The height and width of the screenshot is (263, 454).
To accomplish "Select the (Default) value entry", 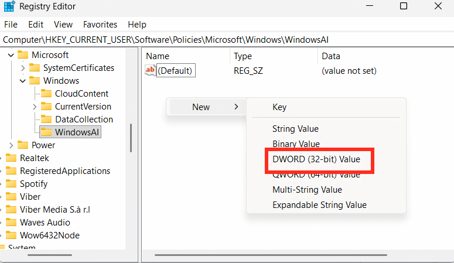I will (176, 71).
